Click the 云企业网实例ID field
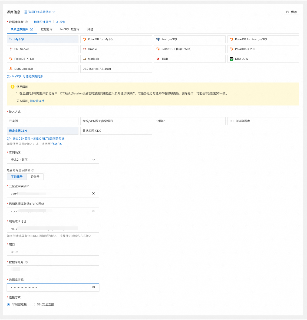The height and width of the screenshot is (320, 307). point(53,193)
